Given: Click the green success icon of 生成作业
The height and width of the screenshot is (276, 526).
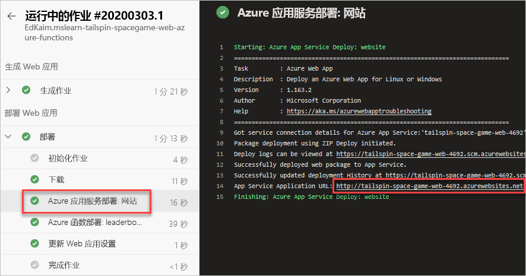Looking at the screenshot, I should coord(26,90).
